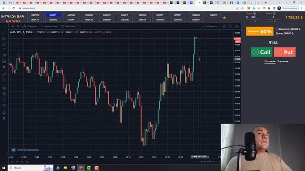Click the account balance 1 758,25 $

click(294, 18)
